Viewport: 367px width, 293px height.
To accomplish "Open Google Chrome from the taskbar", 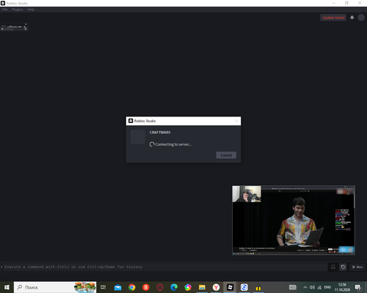I will click(x=132, y=287).
